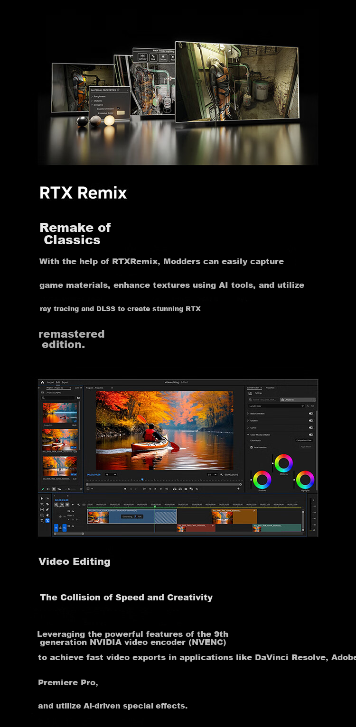This screenshot has height=727, width=356.
Task: Enable the Face Detection checkbox
Action: [252, 447]
